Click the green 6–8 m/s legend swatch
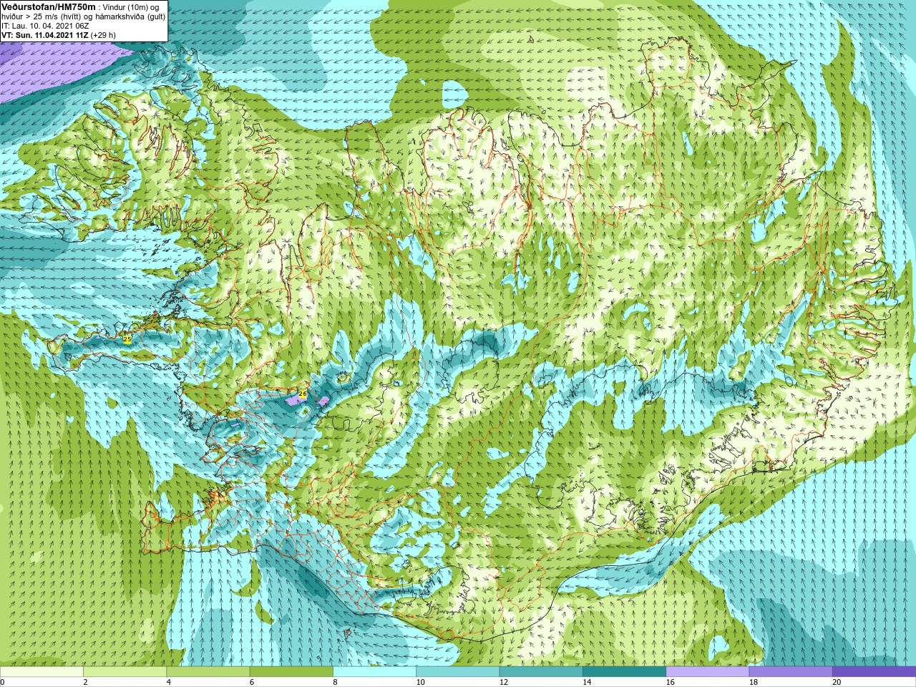 (291, 672)
